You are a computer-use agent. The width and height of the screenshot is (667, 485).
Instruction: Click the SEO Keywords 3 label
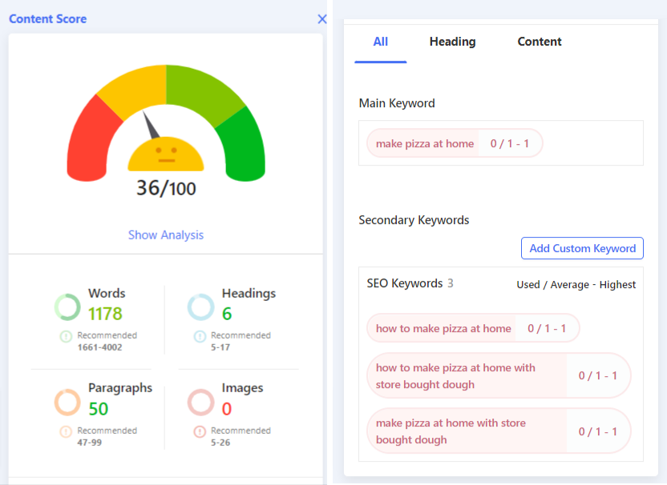[x=410, y=283]
